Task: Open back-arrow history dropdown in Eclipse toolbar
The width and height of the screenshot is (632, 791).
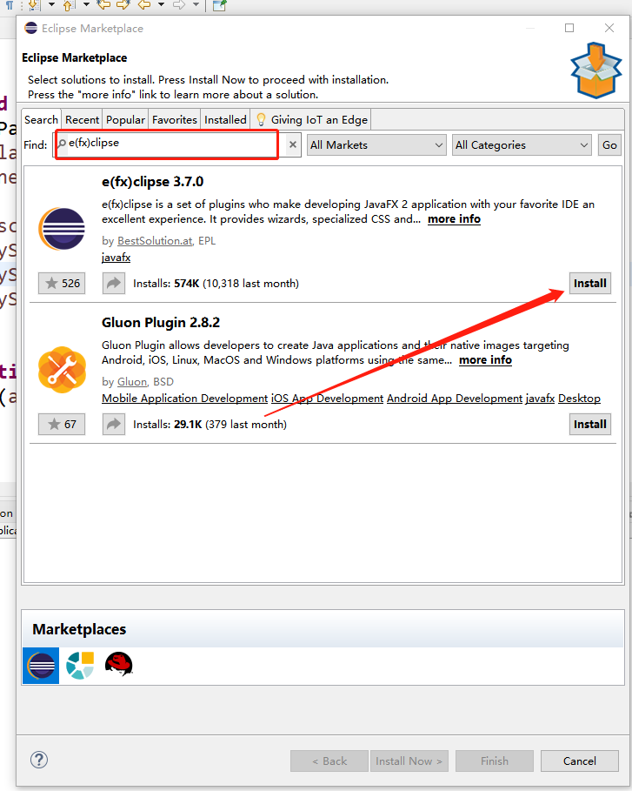Action: pyautogui.click(x=162, y=4)
